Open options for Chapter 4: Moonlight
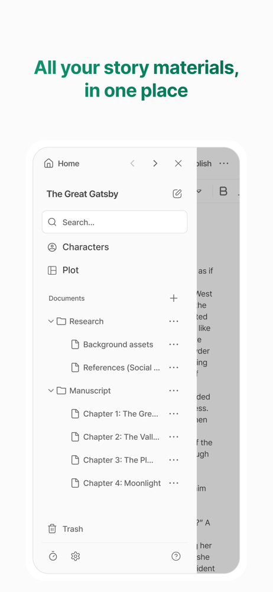The image size is (273, 592). pyautogui.click(x=174, y=483)
